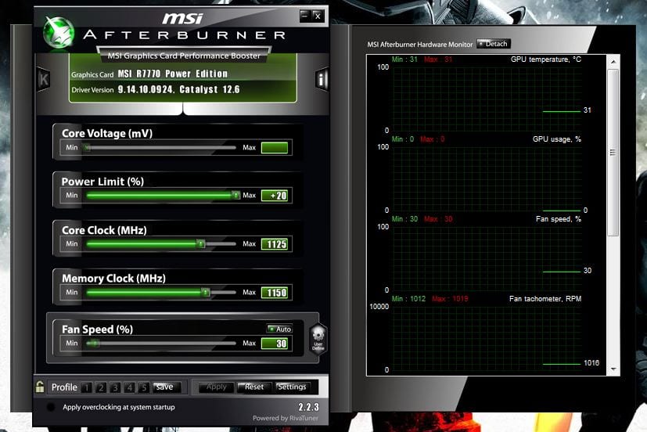Detach the hardware monitor panel
The image size is (647, 432).
[493, 44]
